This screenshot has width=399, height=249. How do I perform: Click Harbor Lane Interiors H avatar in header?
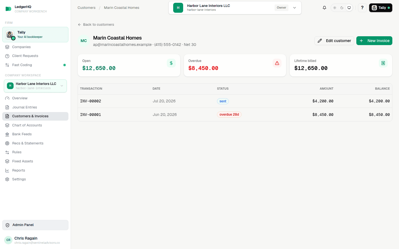pos(178,8)
